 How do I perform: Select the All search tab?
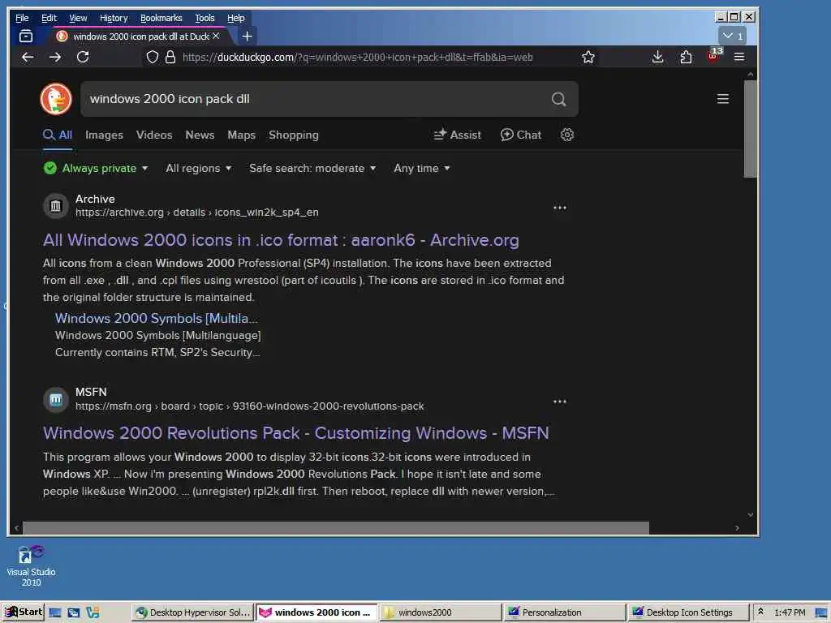click(58, 135)
